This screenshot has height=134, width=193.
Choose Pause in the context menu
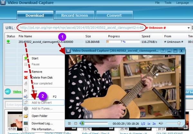[x=43, y=64]
